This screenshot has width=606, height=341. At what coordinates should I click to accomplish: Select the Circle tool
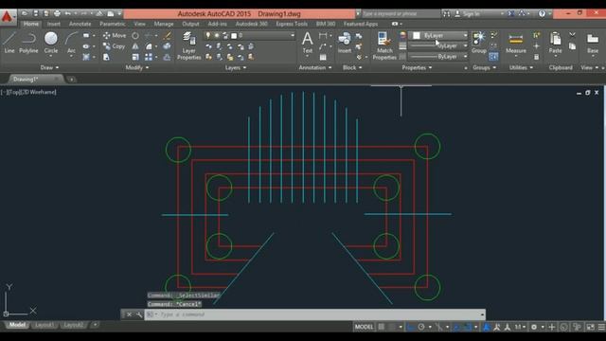[50, 43]
